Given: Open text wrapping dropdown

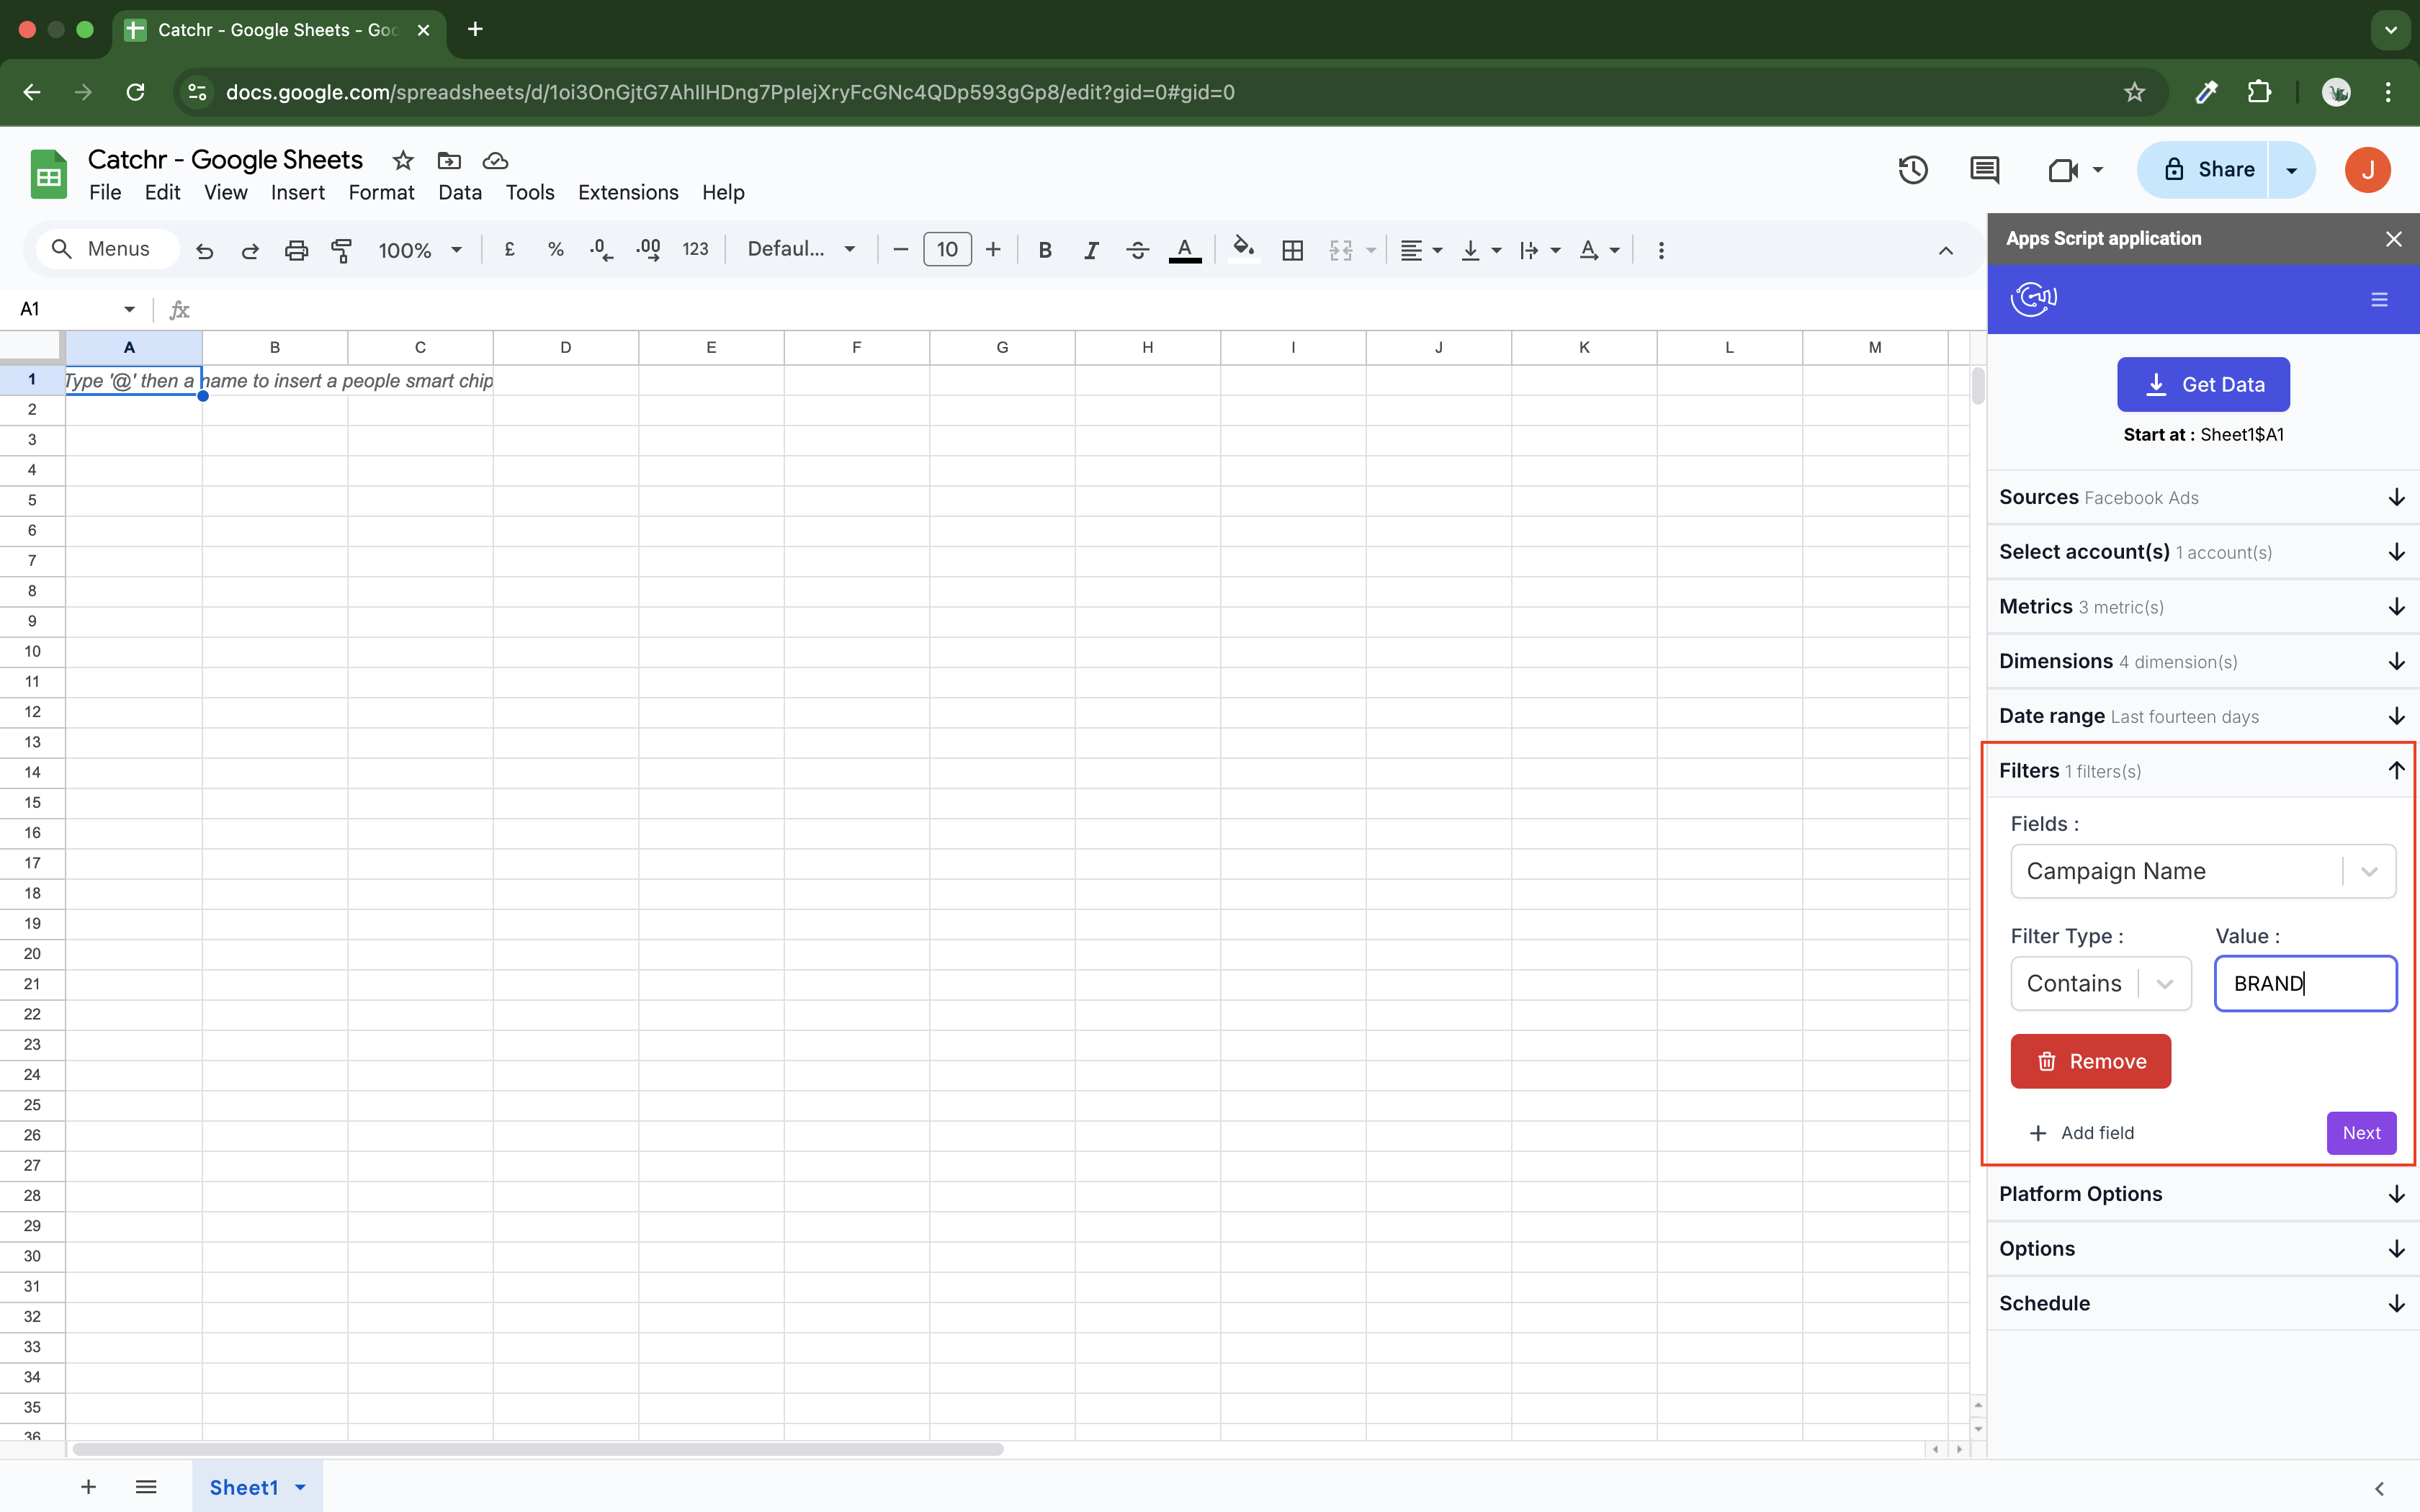Looking at the screenshot, I should coord(1540,250).
